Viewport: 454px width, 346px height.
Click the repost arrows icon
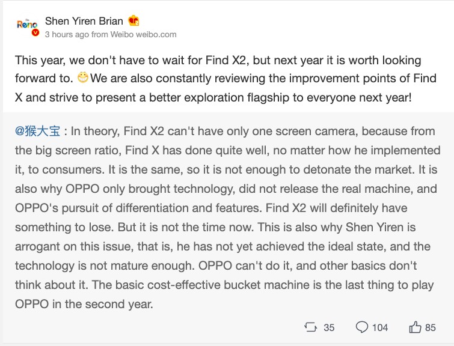pyautogui.click(x=310, y=327)
